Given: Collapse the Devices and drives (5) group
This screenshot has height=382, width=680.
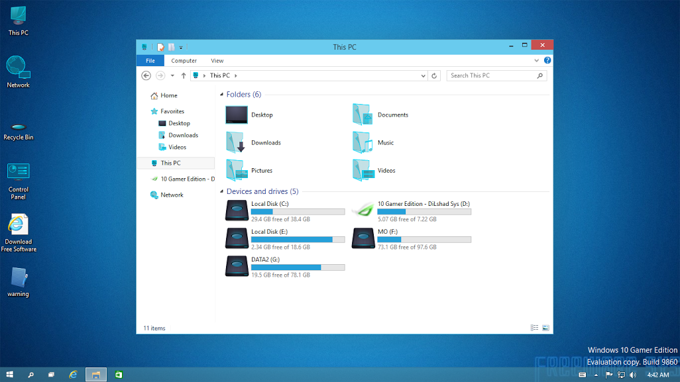Looking at the screenshot, I should point(221,191).
